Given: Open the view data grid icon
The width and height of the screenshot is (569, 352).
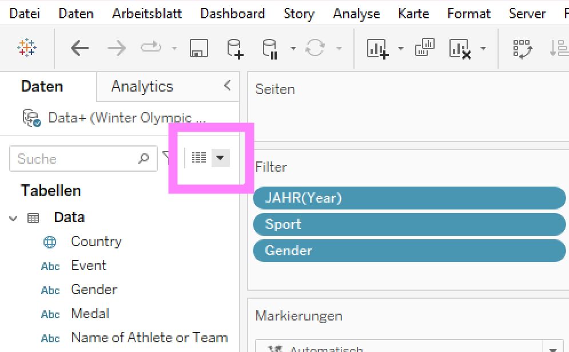Looking at the screenshot, I should point(199,157).
